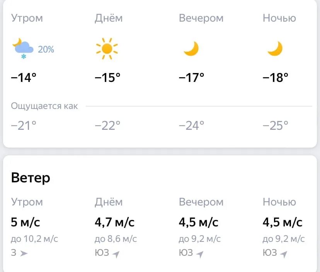The image size is (320, 272).
Task: Tap the southwest wind arrow for daytime
Action: tap(116, 254)
